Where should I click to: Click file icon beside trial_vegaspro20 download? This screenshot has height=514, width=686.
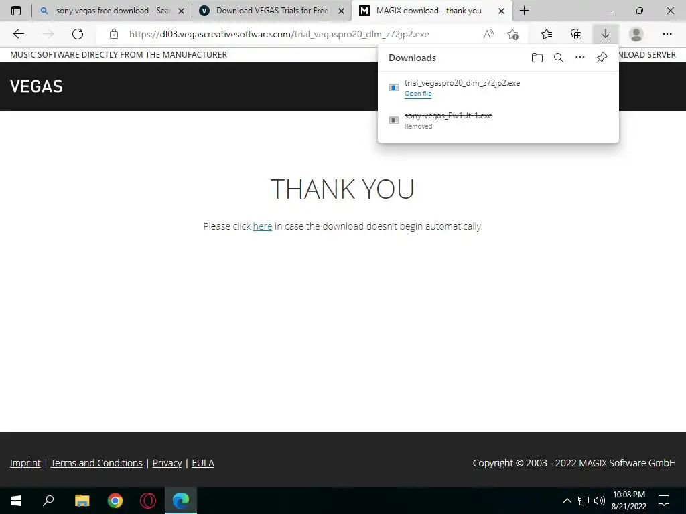tap(394, 88)
